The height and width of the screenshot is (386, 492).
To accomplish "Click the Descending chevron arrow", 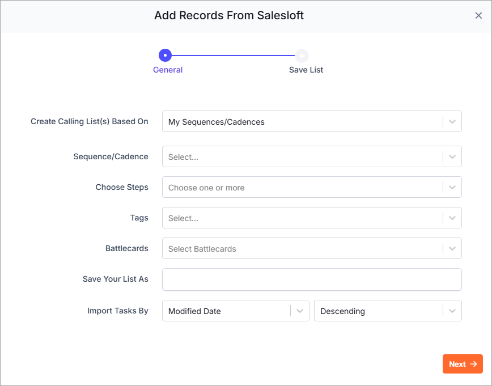I will point(452,311).
